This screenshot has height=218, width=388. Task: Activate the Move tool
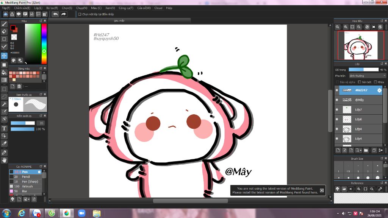coord(4,56)
